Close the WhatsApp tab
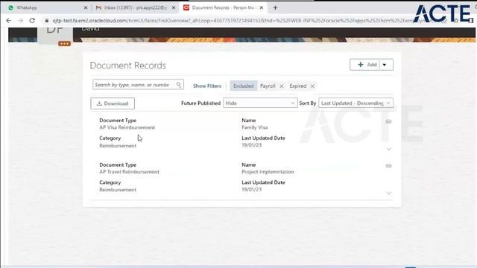 [86, 8]
